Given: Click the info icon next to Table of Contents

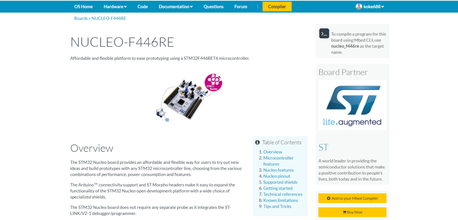Looking at the screenshot, I should [257, 142].
